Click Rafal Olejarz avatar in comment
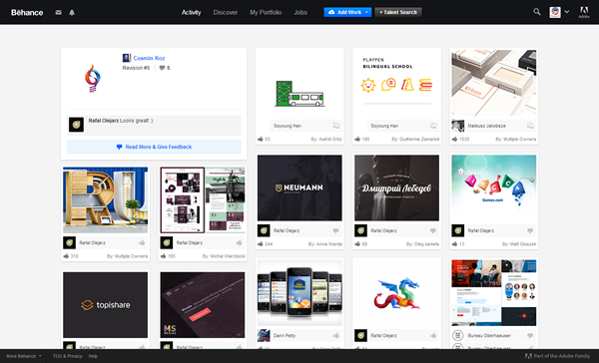 click(77, 125)
